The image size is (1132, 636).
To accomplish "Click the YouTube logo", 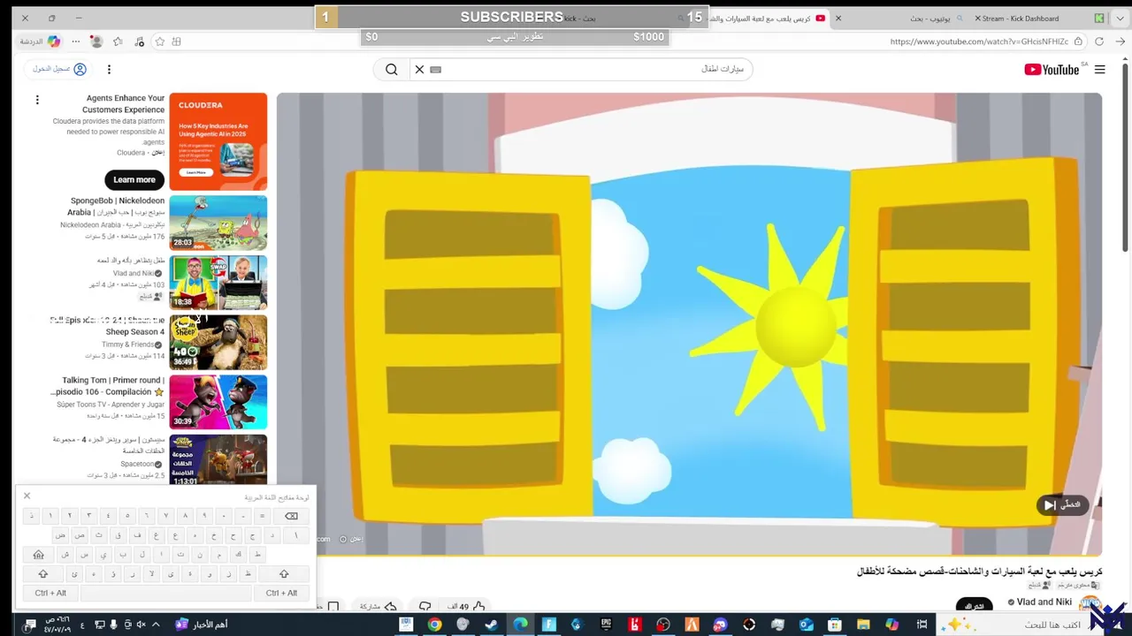I will (x=1052, y=70).
